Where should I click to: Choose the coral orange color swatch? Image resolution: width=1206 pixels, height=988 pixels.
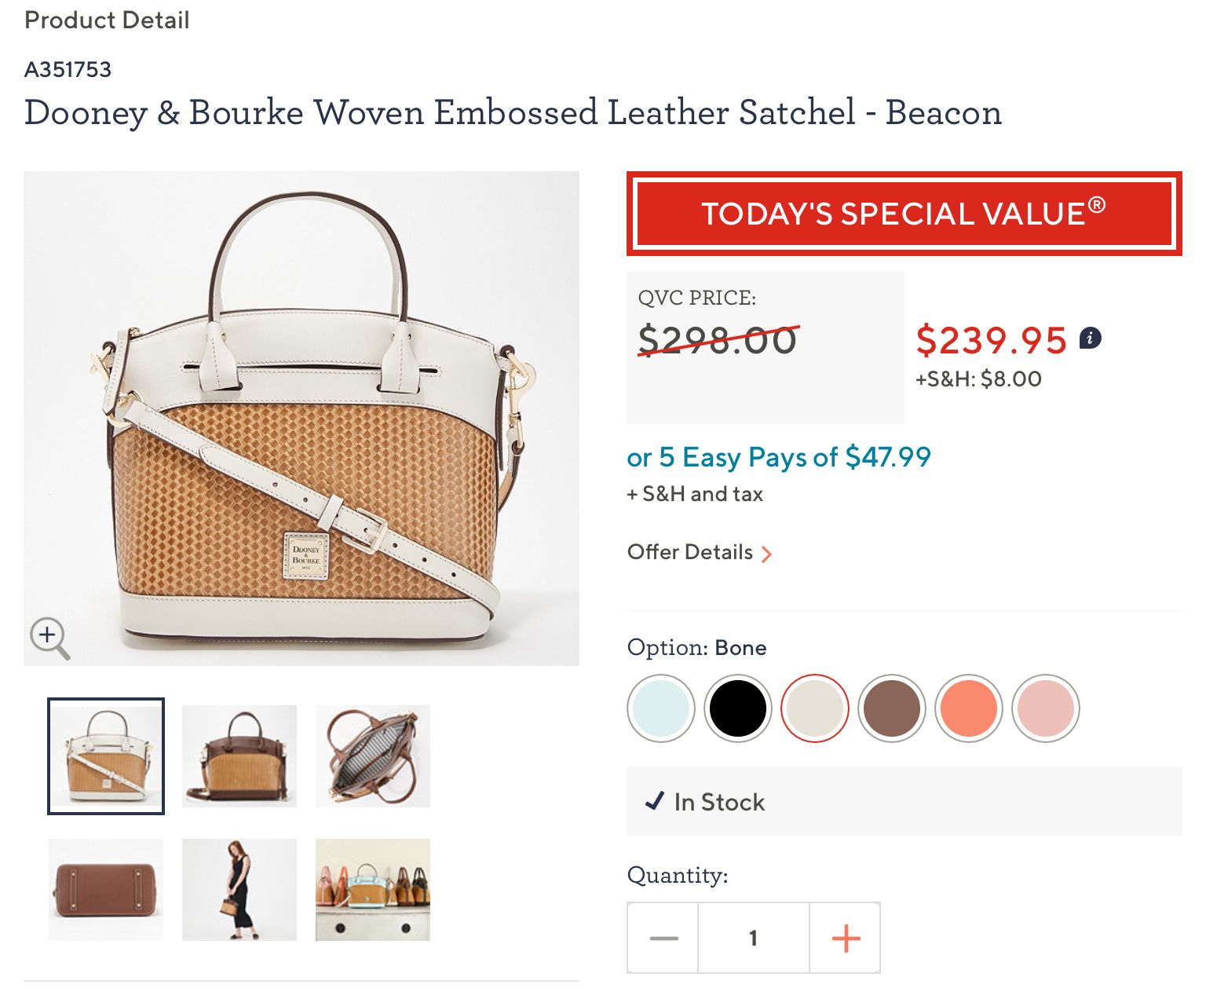click(969, 708)
